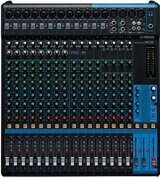Click the top white knob in the MONITOR section
The width and height of the screenshot is (160, 178).
154,89
